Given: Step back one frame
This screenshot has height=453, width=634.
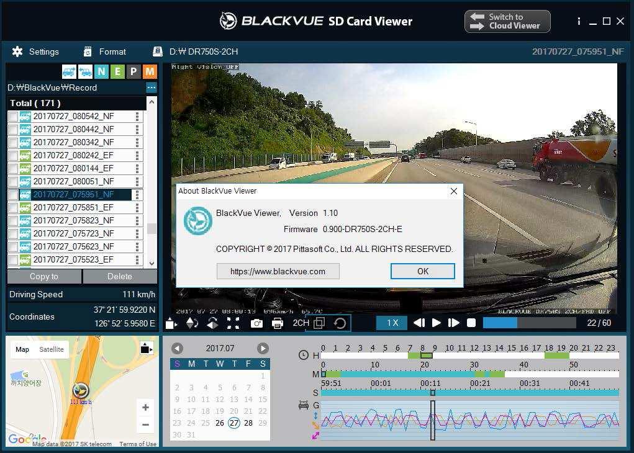Looking at the screenshot, I should 419,323.
